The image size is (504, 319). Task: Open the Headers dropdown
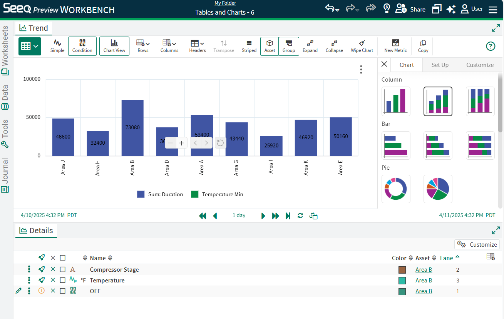pos(197,46)
